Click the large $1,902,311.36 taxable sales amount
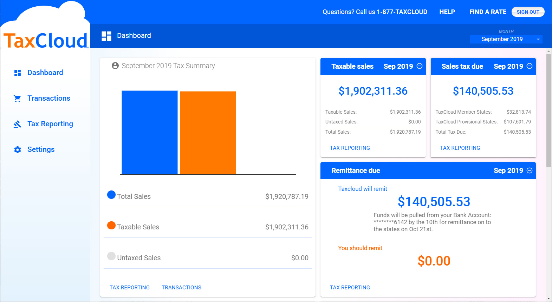 373,91
